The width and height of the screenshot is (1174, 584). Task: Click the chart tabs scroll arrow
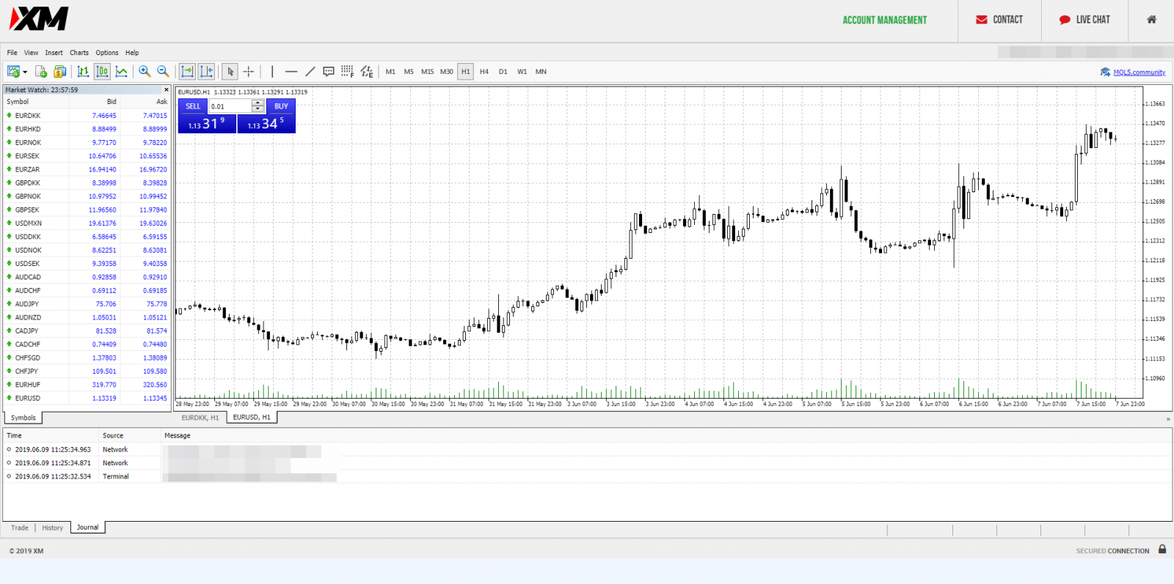coord(1168,419)
